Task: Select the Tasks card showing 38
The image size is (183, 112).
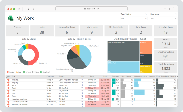Action: (x=42, y=31)
